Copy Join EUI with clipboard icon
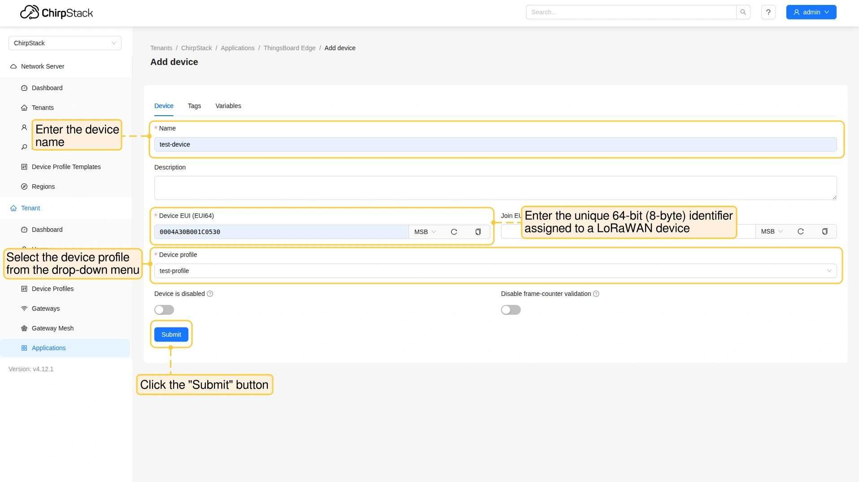The height and width of the screenshot is (482, 859). click(x=825, y=231)
